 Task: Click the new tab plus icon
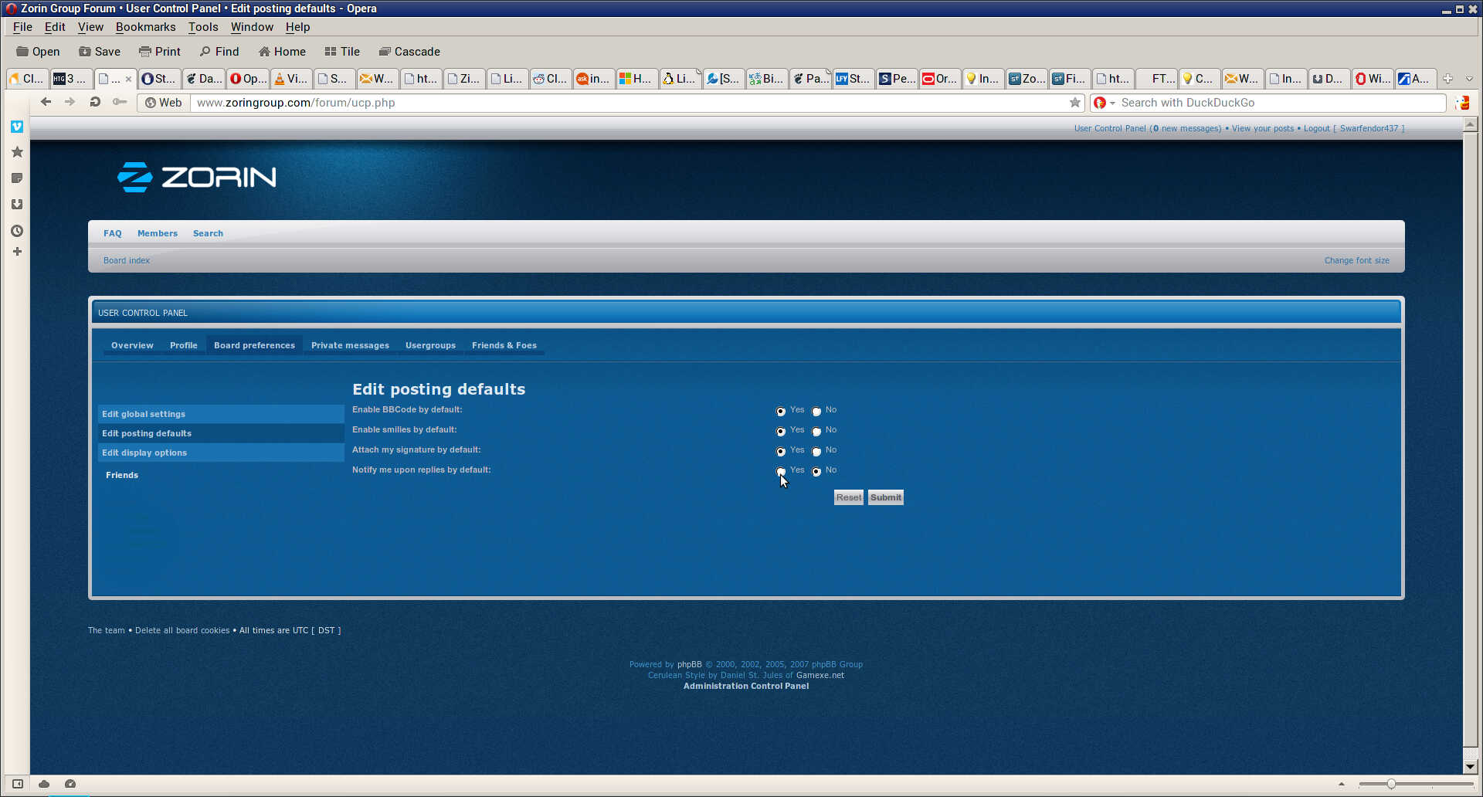1447,79
